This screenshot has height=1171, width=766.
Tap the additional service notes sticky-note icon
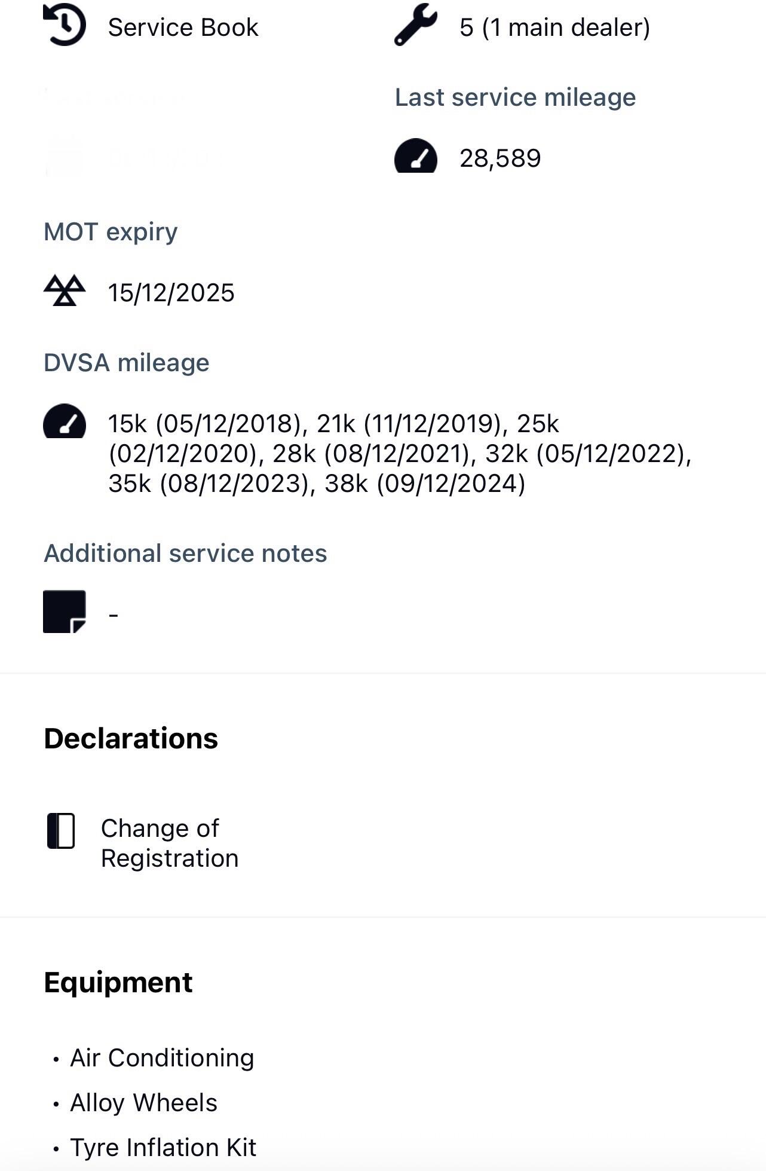point(65,612)
